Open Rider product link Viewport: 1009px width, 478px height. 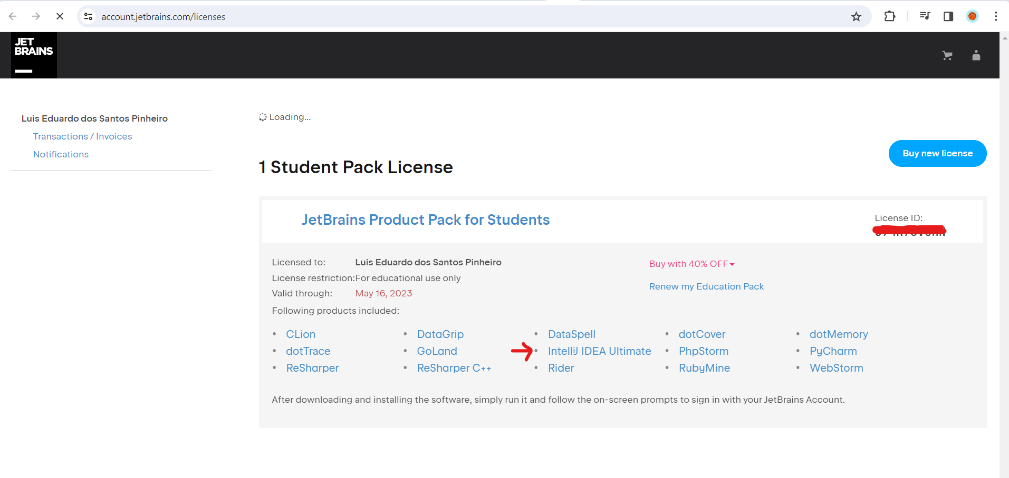point(561,368)
